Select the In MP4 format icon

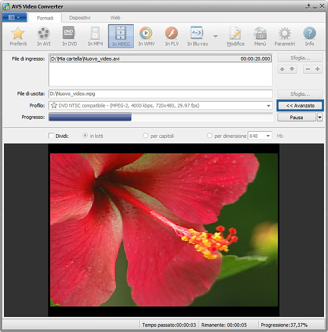click(95, 35)
